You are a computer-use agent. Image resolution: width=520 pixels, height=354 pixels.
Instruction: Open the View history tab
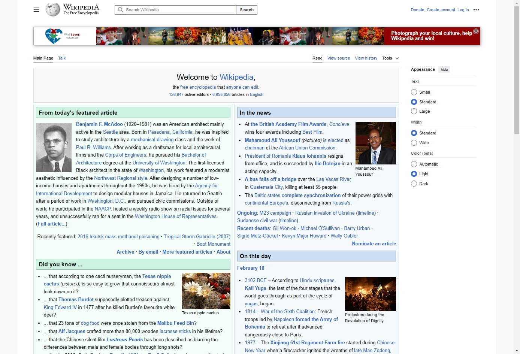pyautogui.click(x=366, y=58)
